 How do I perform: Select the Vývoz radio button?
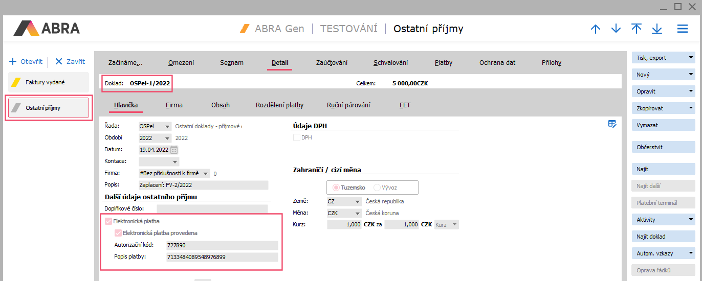pyautogui.click(x=377, y=188)
